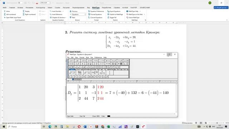The width and height of the screenshot is (229, 129).
Task: Click the Word search box in title bar
Action: tap(116, 3)
